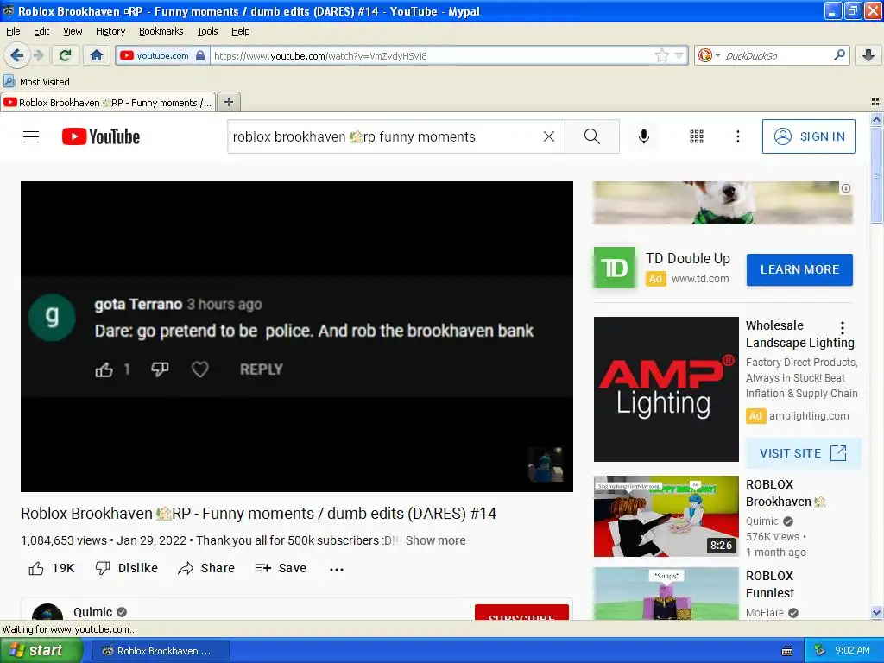Open the browser downloads arrow icon
Image resolution: width=884 pixels, height=663 pixels.
coord(868,55)
